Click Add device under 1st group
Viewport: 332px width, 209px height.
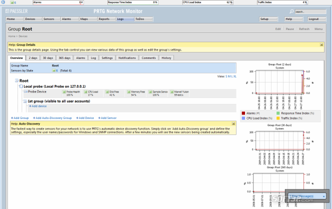pos(38,106)
